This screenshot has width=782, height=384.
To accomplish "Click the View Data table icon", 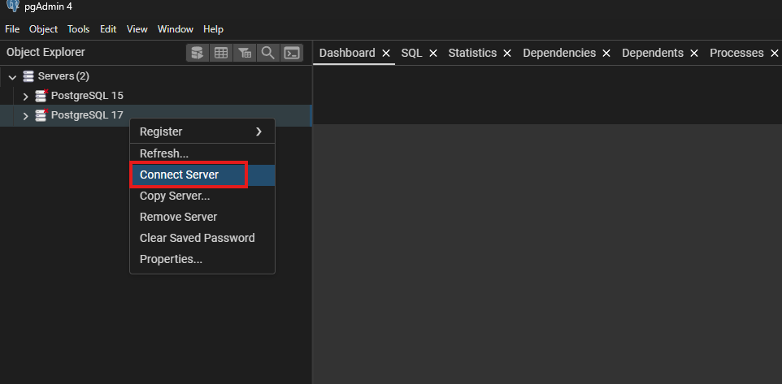I will point(220,53).
